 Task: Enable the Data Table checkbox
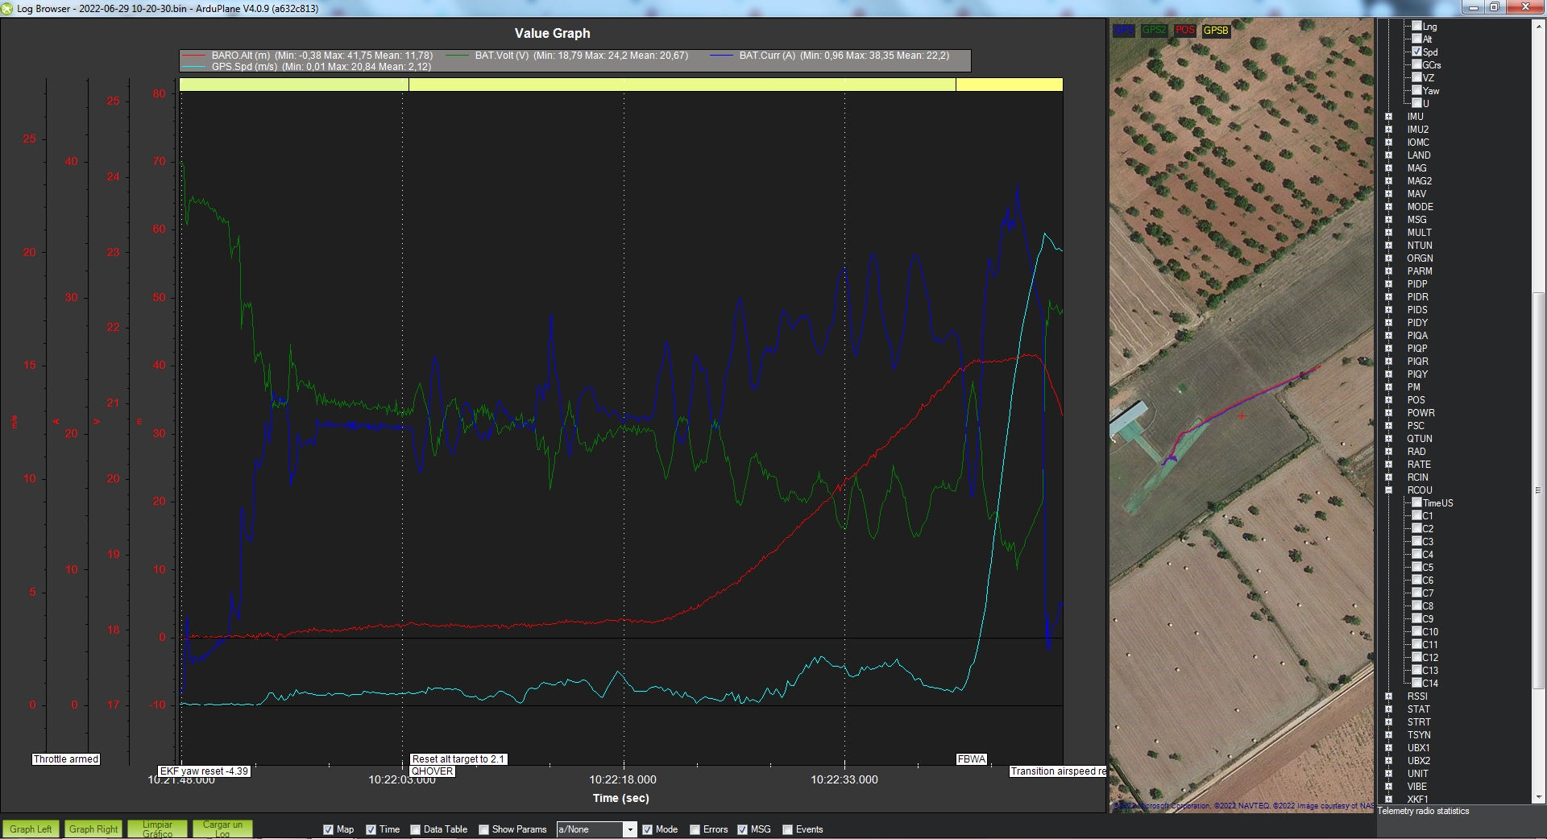[x=415, y=829]
